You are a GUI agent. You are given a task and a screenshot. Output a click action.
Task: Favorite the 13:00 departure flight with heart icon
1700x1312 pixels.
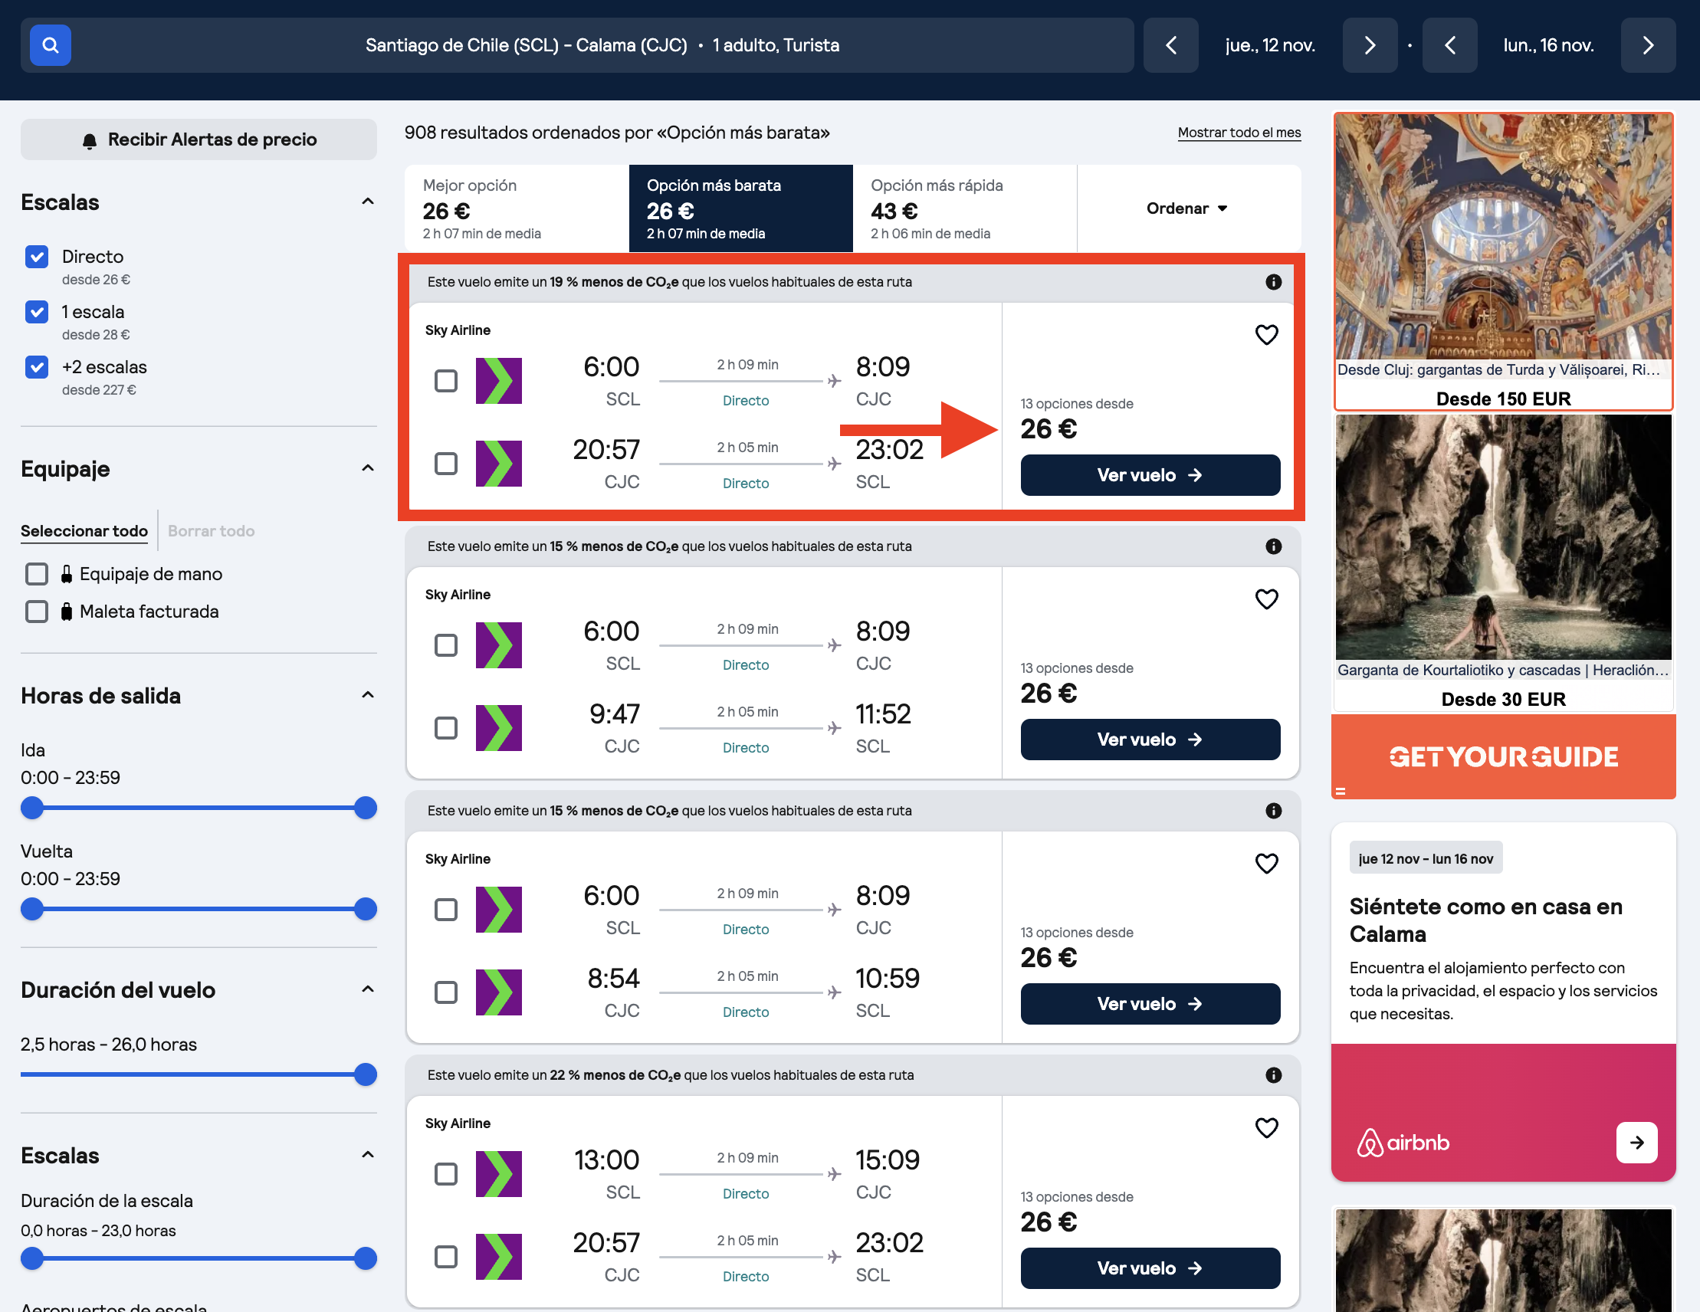click(1266, 1128)
